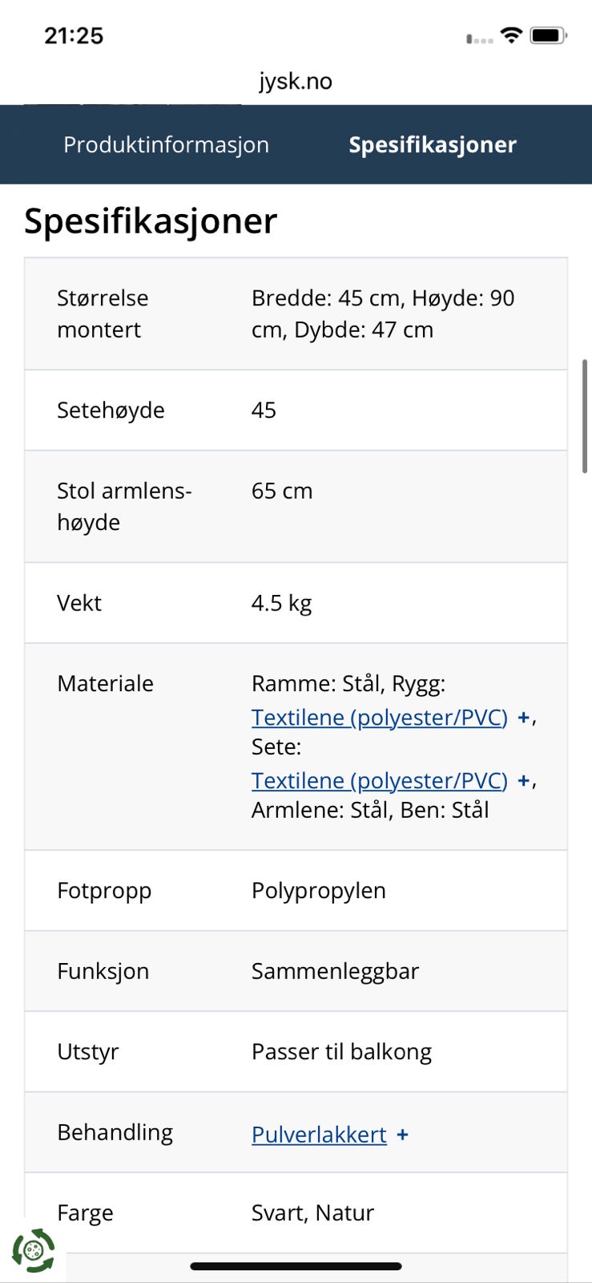This screenshot has height=1283, width=592.
Task: Tap the jysk.no address bar
Action: tap(296, 81)
